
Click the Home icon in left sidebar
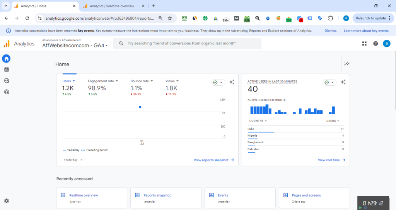point(6,59)
